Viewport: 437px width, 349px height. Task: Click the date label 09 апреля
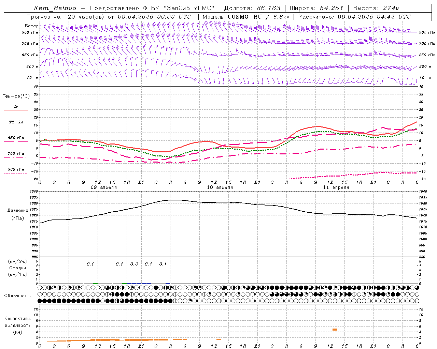pyautogui.click(x=103, y=187)
